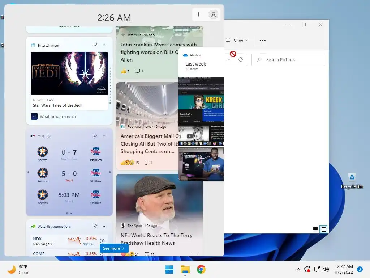The height and width of the screenshot is (278, 370).
Task: Open the widgets profile account icon
Action: [213, 14]
